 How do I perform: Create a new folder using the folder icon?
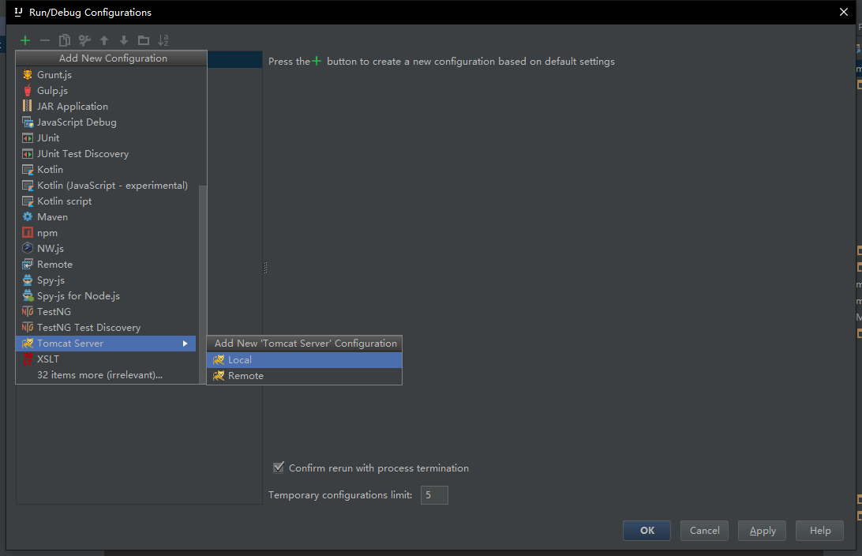coord(143,40)
